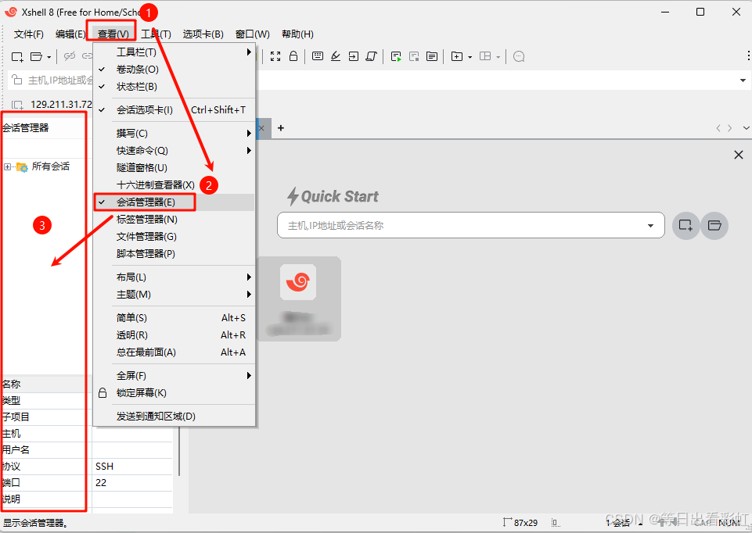The width and height of the screenshot is (752, 533).
Task: Click the file transfer arrow toolbar icon
Action: tap(354, 56)
